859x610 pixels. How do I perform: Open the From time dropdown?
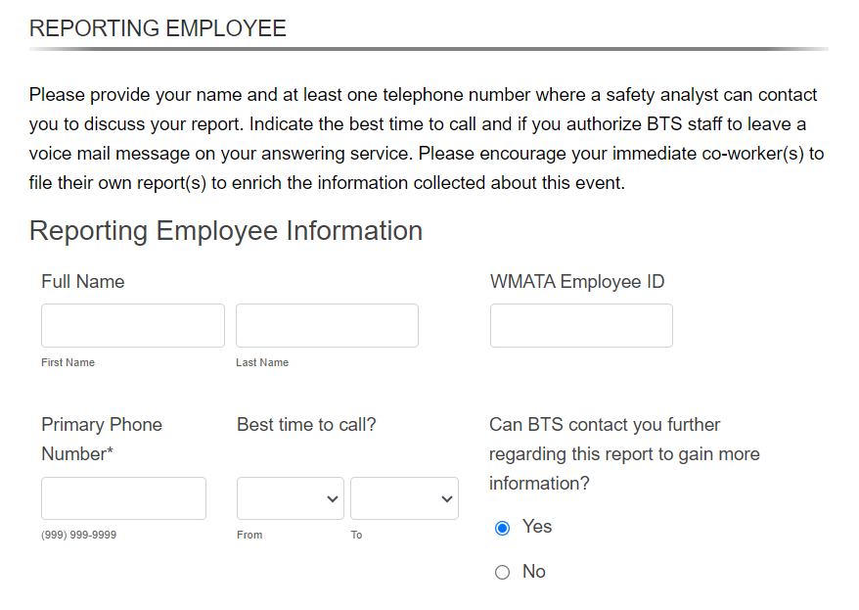tap(291, 498)
